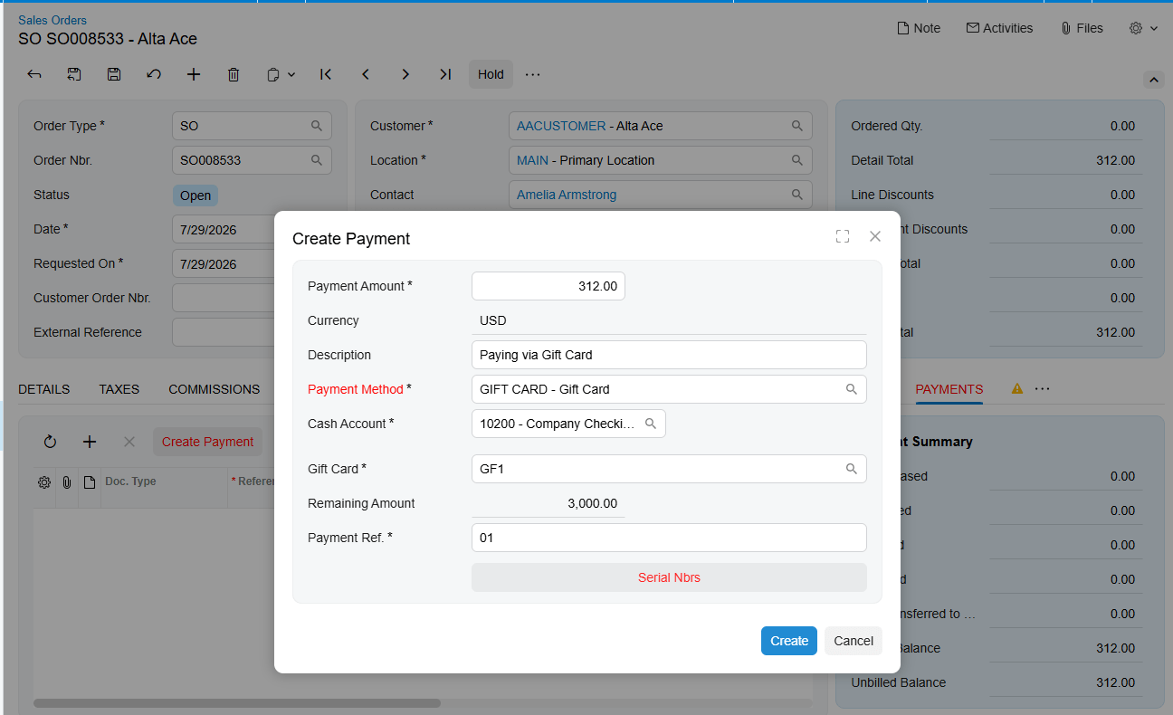
Task: Click Create in payment dialog
Action: coord(789,641)
